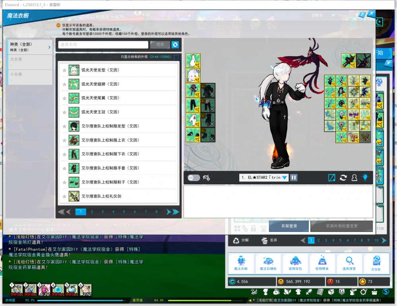Jump to first page of wardrobe list
Viewport: 397px width, 306px height.
click(x=61, y=212)
